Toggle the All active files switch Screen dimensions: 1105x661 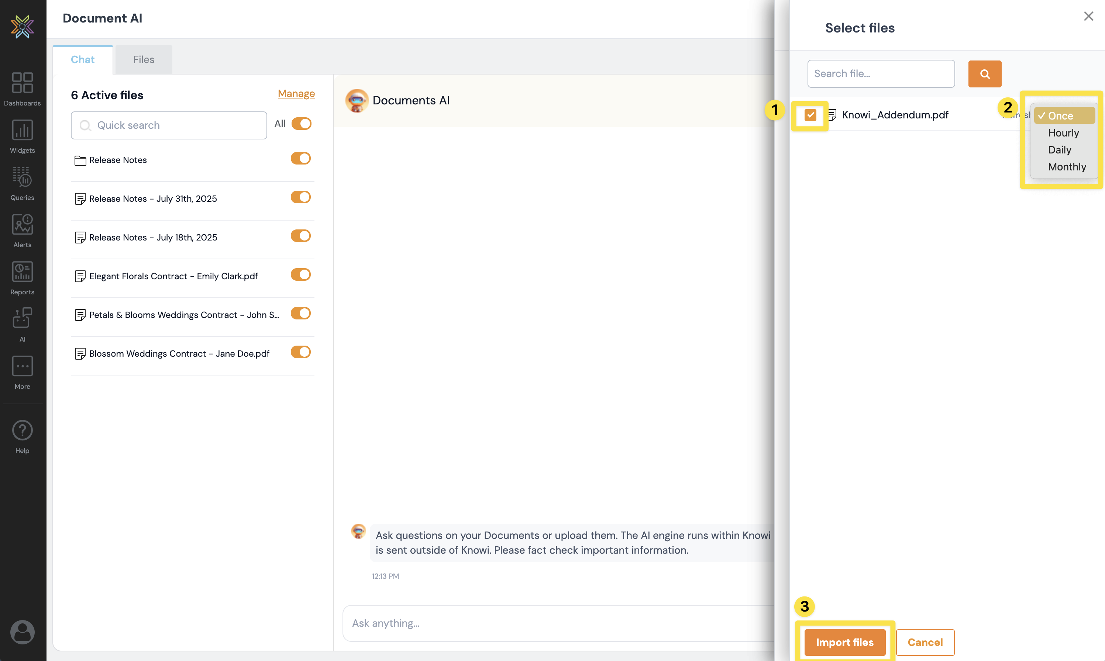click(301, 124)
